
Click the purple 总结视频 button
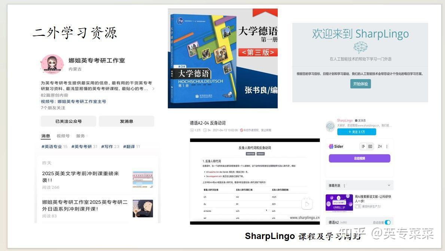pyautogui.click(x=360, y=158)
